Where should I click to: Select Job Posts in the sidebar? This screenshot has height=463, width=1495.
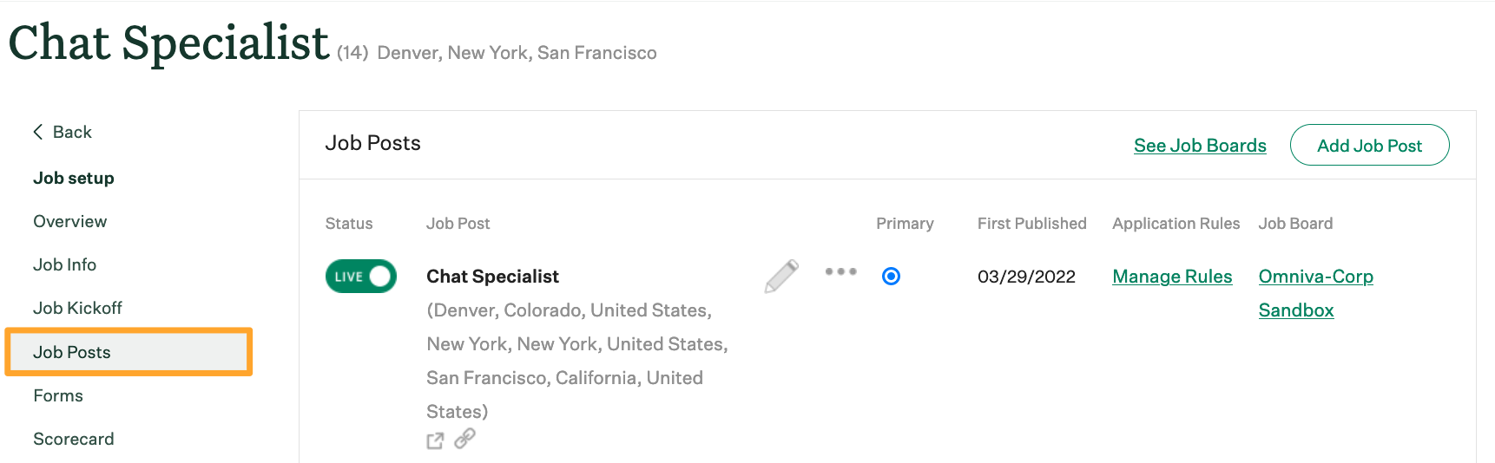tap(72, 352)
